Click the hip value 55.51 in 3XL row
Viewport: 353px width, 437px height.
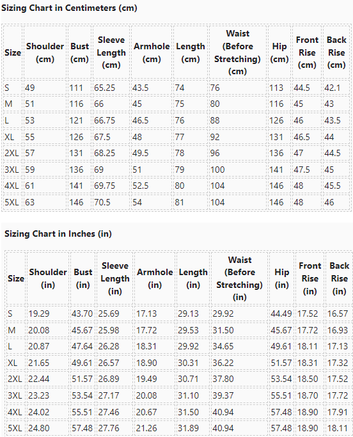(x=281, y=395)
